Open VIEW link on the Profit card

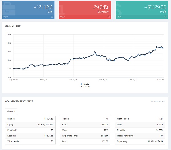[x=119, y=17]
